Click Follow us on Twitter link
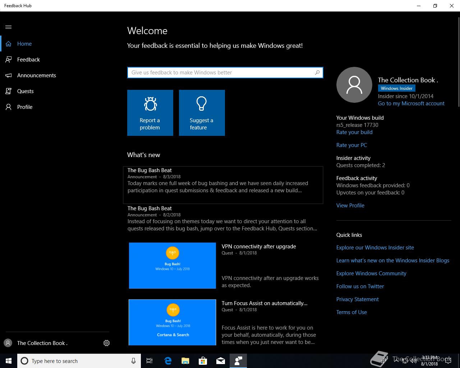Viewport: 460px width, 368px height. [360, 286]
